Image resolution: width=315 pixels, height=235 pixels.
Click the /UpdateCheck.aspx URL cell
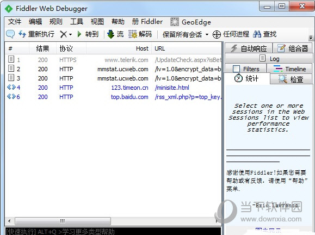[188, 60]
